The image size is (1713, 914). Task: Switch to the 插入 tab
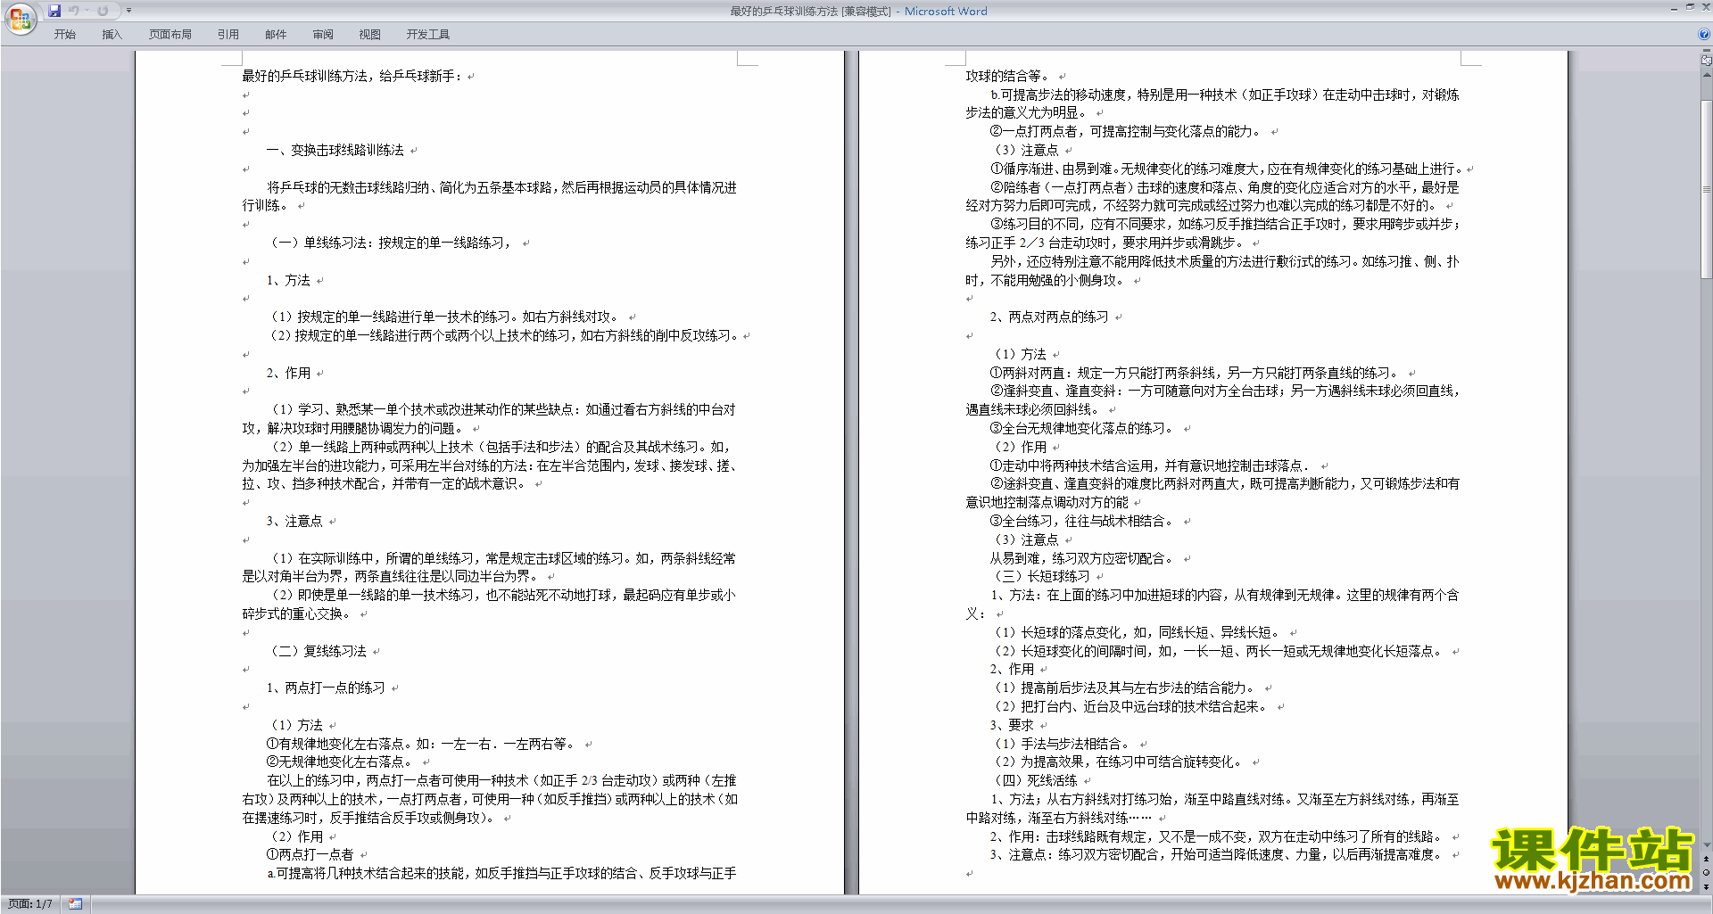(x=112, y=35)
